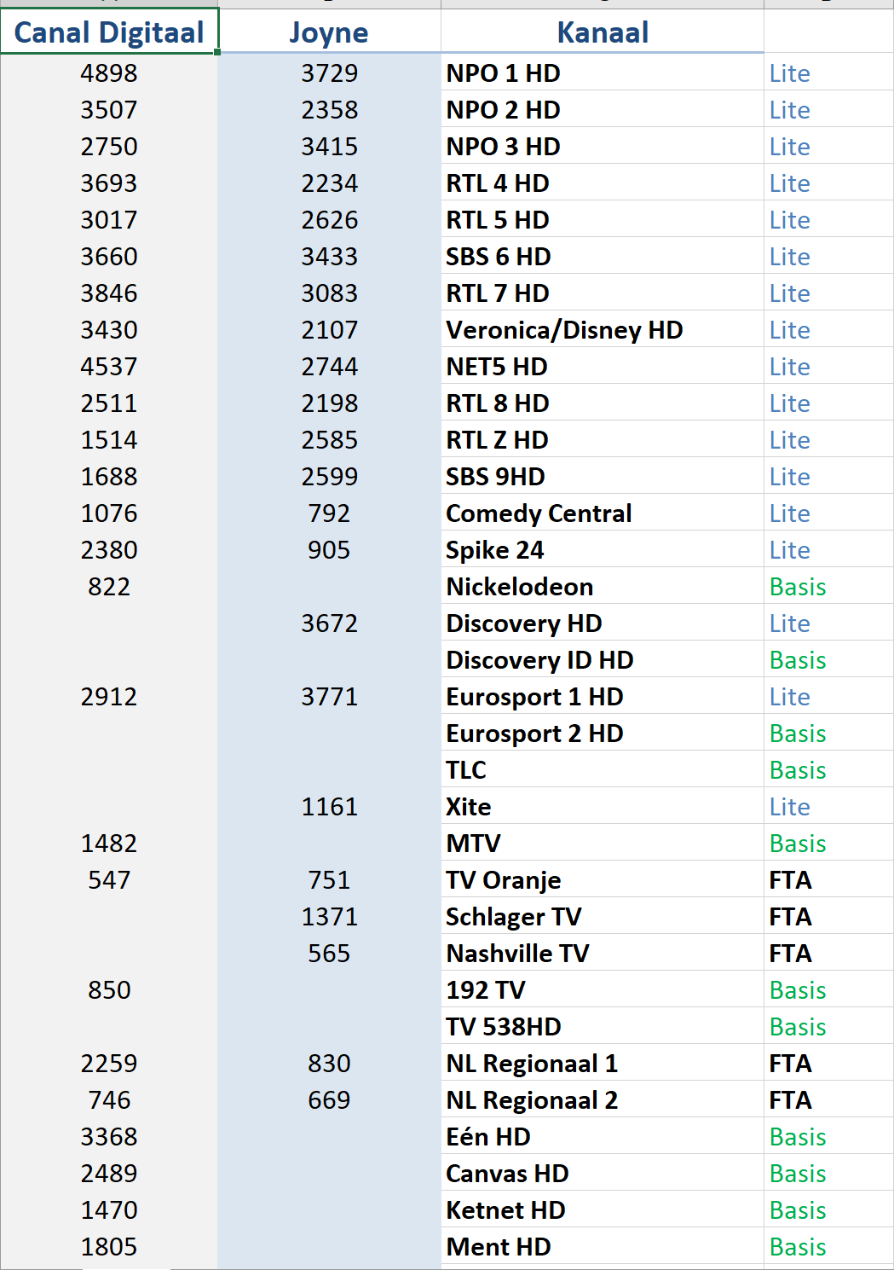This screenshot has width=894, height=1270.
Task: Select the Canal Digitaal header cell
Action: 109,32
